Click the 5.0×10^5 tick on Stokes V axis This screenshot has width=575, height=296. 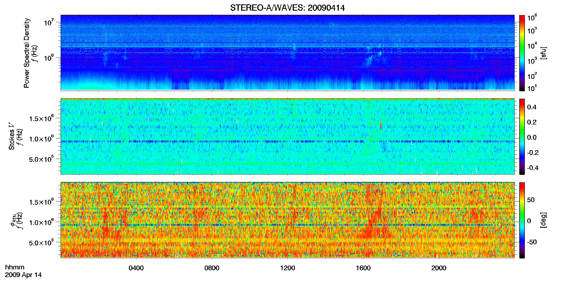click(x=41, y=159)
